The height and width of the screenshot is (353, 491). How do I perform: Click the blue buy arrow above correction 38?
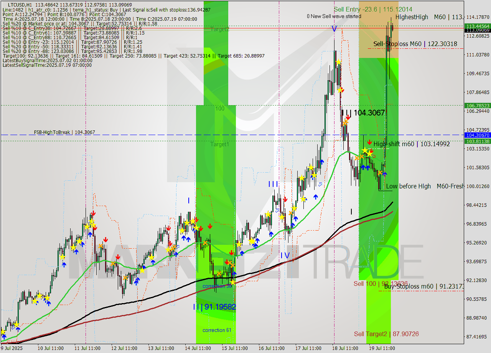pyautogui.click(x=234, y=273)
